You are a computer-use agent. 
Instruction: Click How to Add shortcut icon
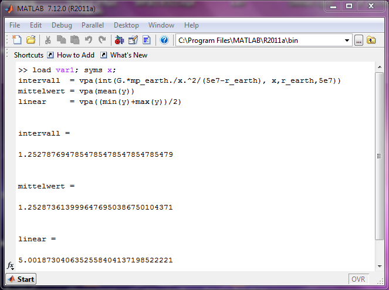tap(50, 55)
